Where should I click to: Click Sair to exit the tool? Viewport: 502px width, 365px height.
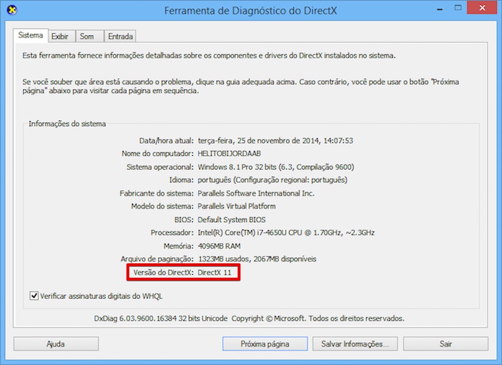(446, 344)
